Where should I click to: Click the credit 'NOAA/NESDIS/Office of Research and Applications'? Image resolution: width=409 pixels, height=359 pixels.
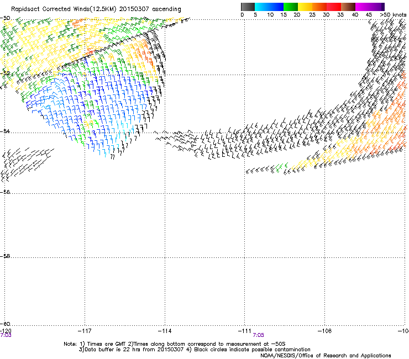click(326, 356)
